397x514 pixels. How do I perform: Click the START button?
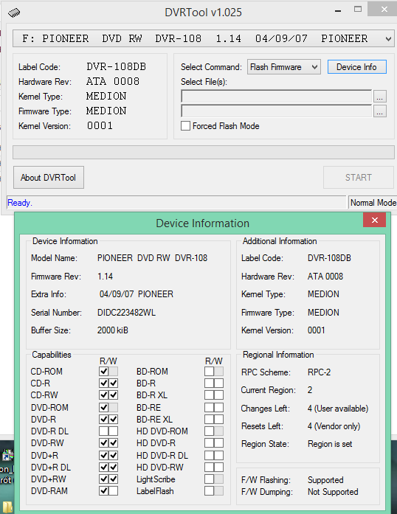coord(359,177)
